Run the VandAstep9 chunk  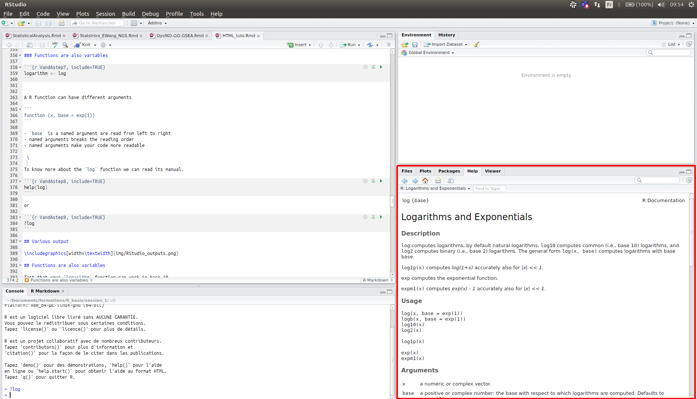381,217
